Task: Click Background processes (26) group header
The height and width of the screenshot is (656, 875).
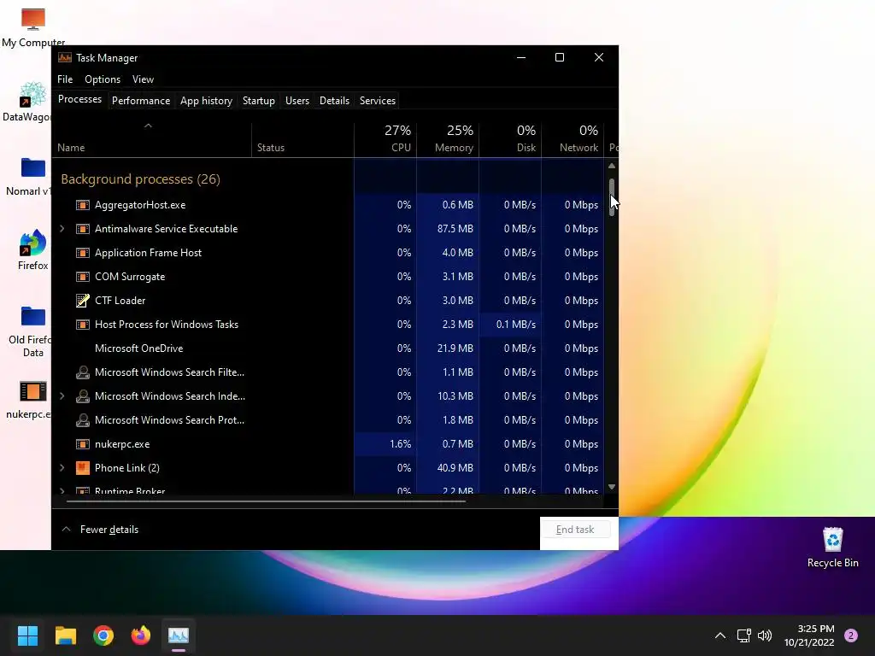Action: (x=141, y=179)
